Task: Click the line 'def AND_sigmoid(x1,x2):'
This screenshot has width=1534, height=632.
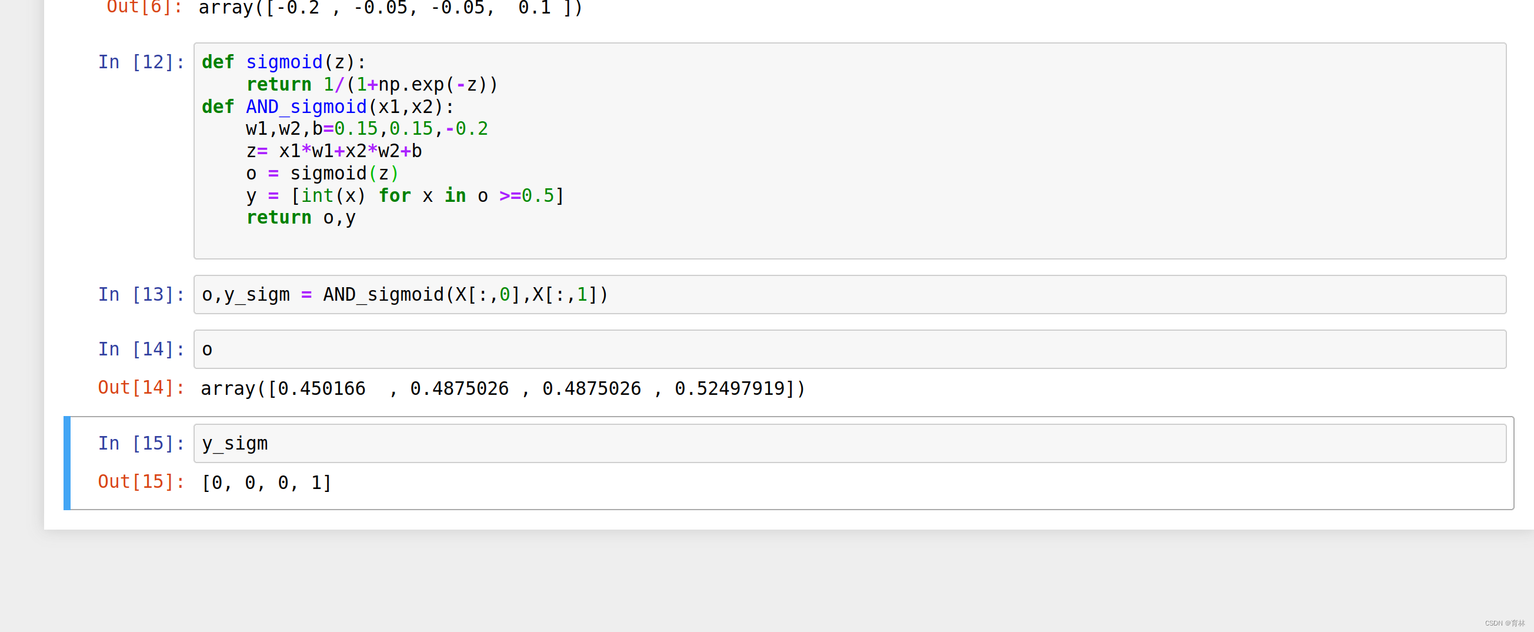Action: click(328, 107)
